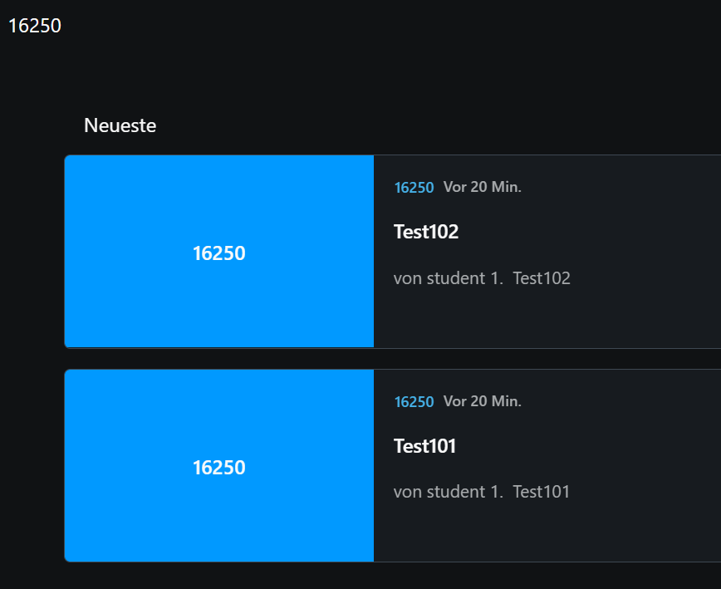721x589 pixels.
Task: Click the 'Vor 20 Min.' timestamp on Test101
Action: coord(483,401)
